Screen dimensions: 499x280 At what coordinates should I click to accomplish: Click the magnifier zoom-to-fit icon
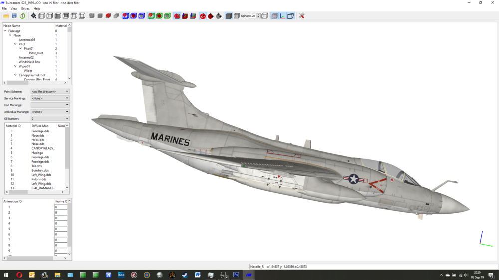coord(34,16)
